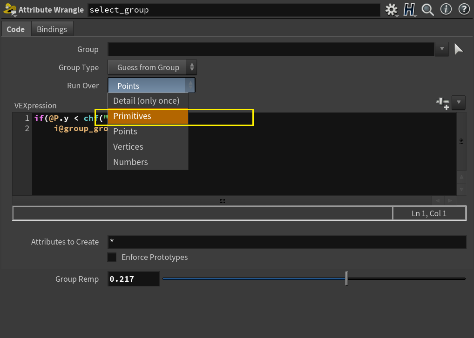474x338 pixels.
Task: Choose Vertices in the dropdown list
Action: [148, 147]
